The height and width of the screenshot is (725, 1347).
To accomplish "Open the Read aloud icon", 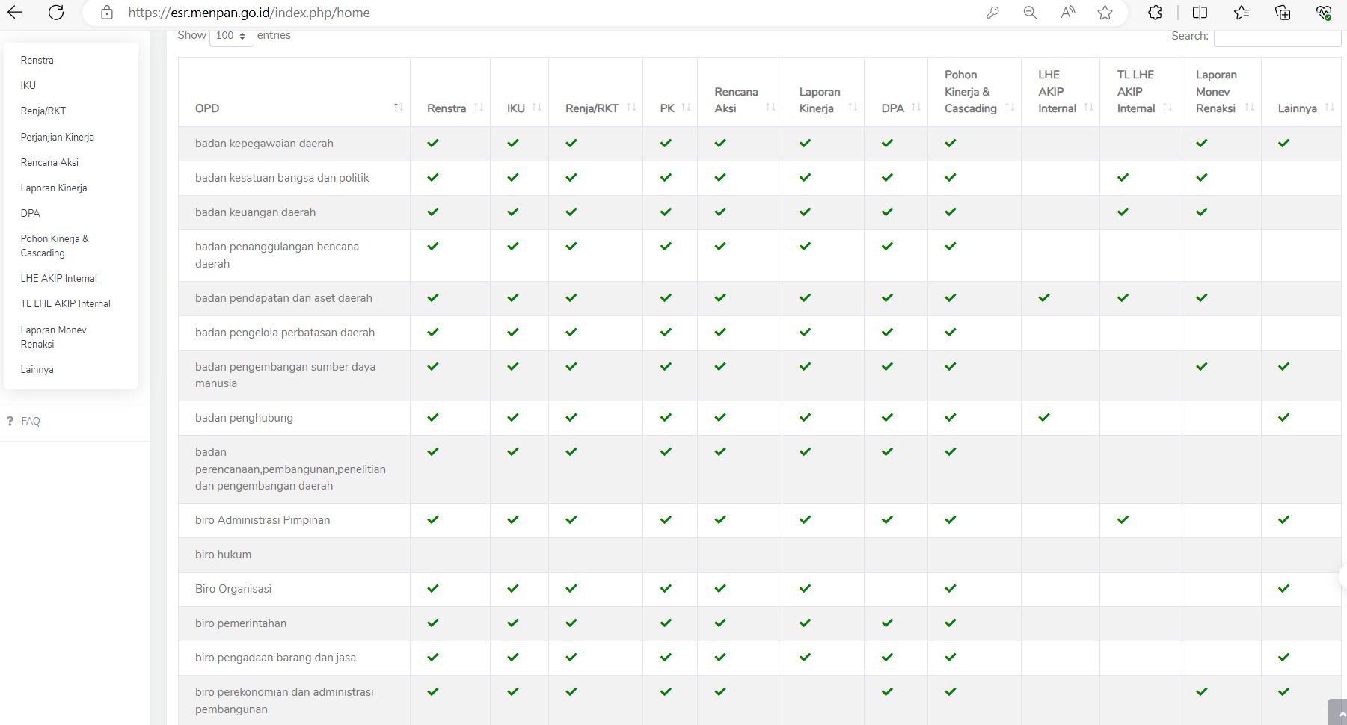I will pos(1067,13).
